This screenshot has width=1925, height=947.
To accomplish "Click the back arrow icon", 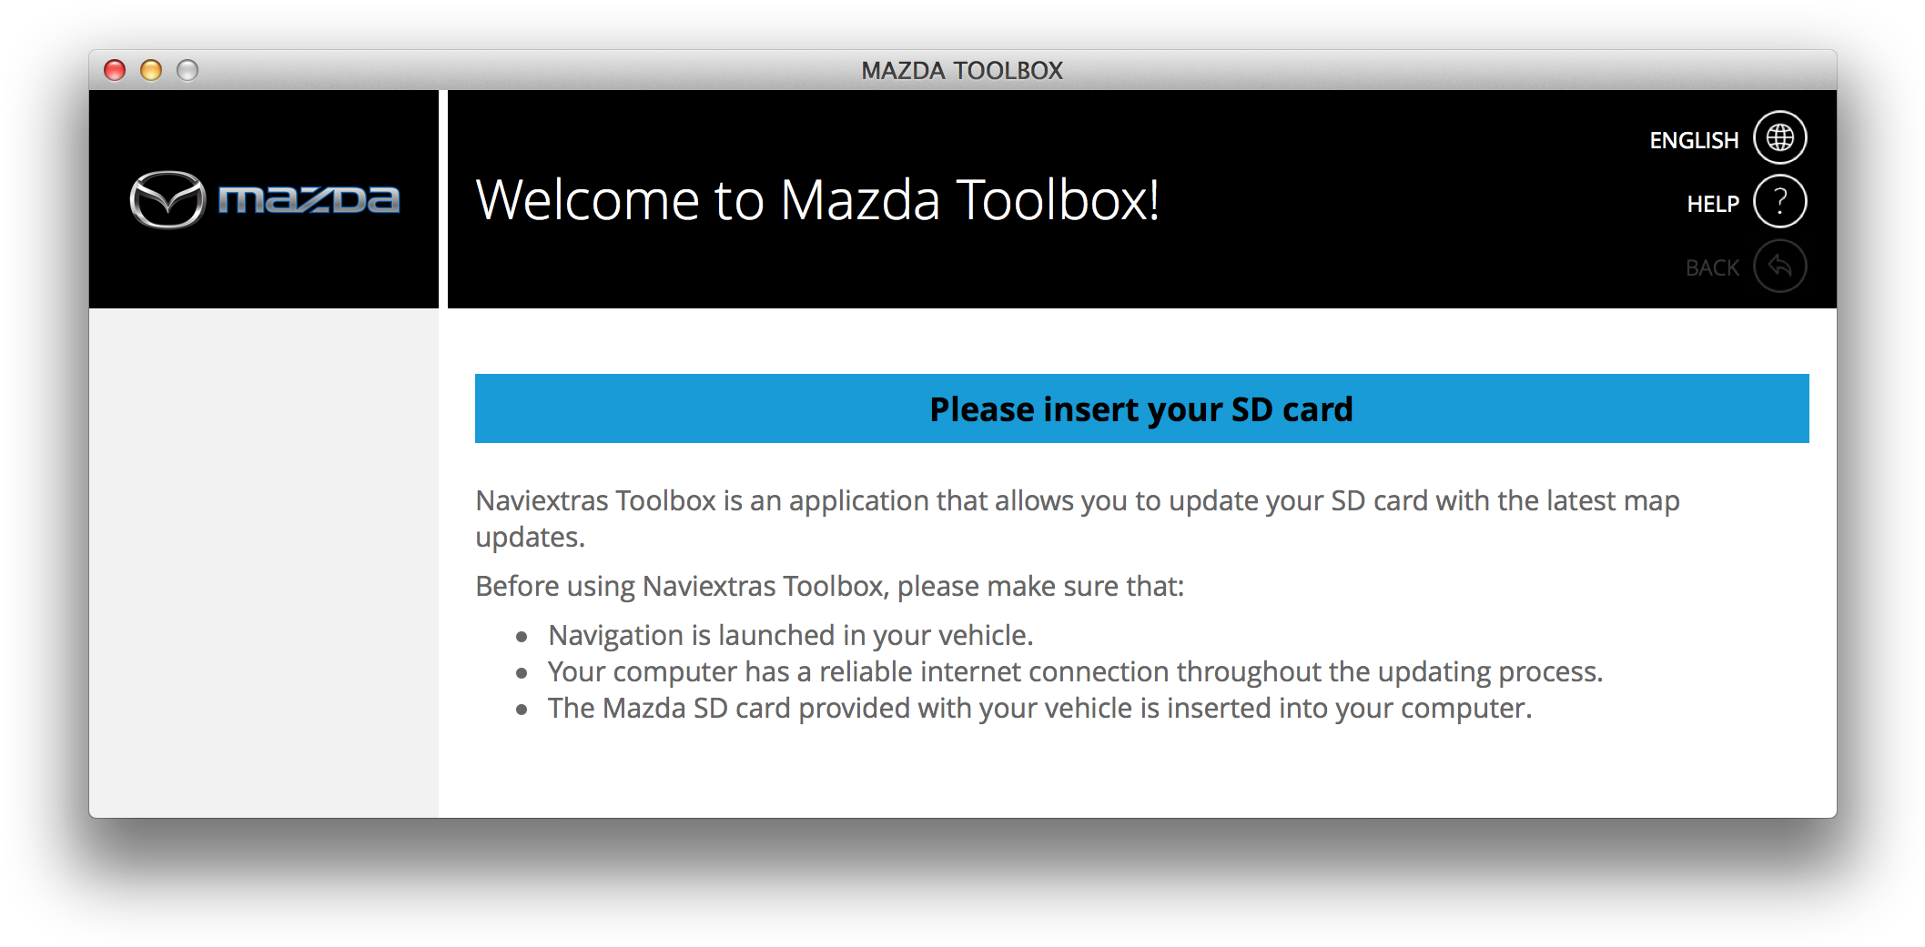I will pos(1779,266).
